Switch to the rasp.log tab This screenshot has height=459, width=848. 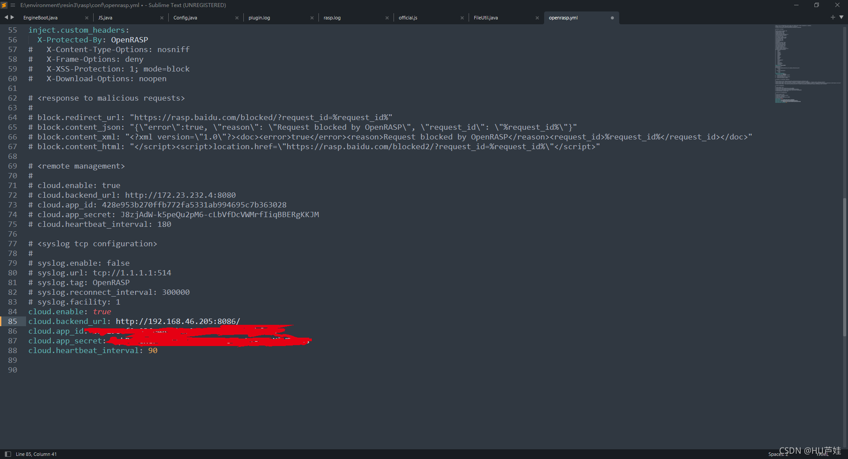point(332,18)
